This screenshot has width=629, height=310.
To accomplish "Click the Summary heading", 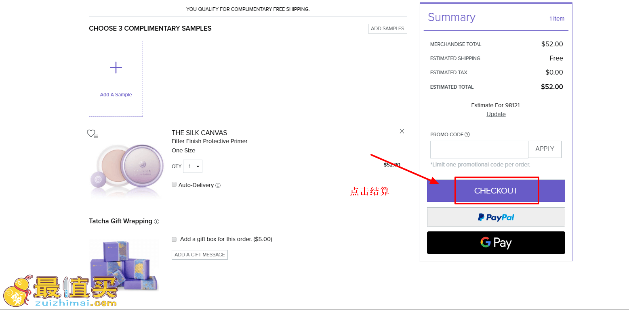I will click(452, 17).
